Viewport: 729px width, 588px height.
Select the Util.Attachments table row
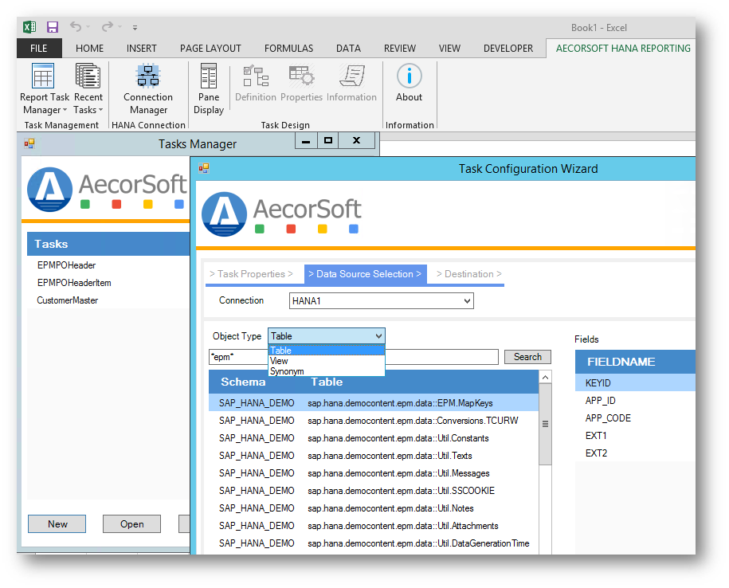click(374, 526)
